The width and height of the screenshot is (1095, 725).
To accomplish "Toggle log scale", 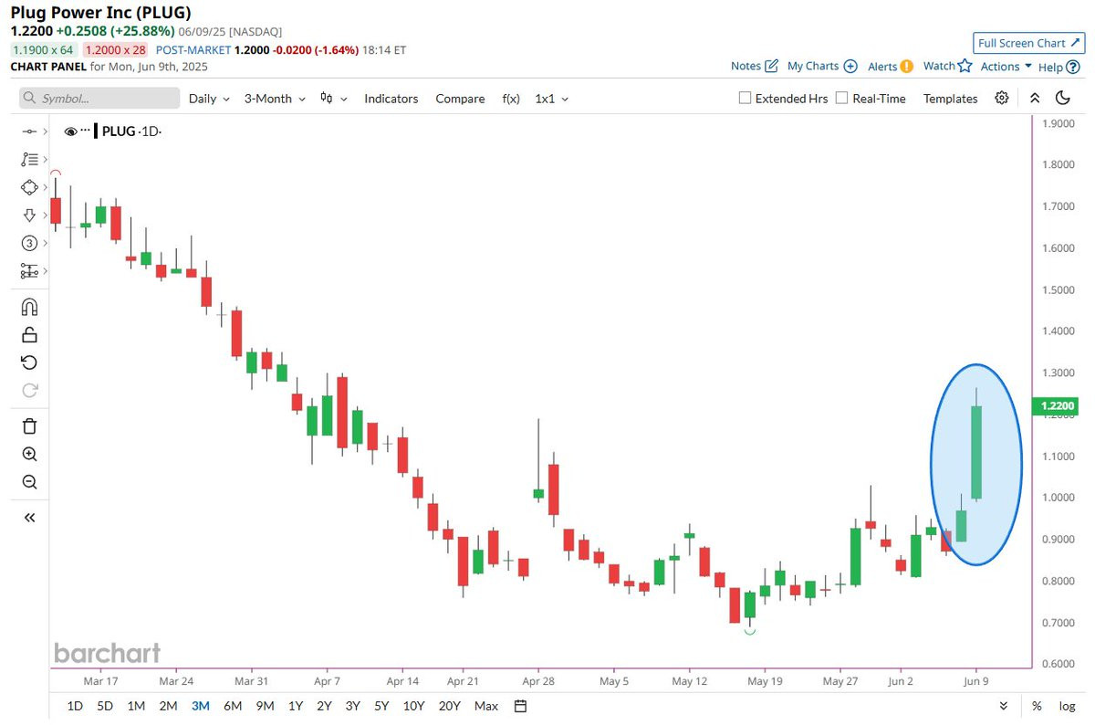I will click(1066, 706).
